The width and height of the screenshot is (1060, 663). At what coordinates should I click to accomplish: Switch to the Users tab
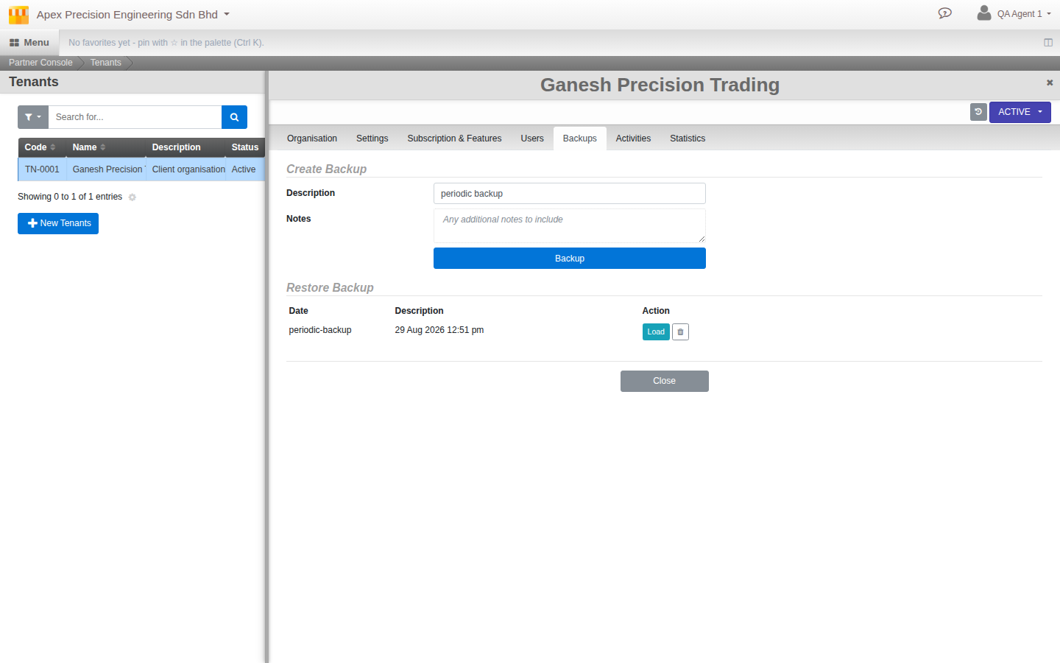click(532, 138)
